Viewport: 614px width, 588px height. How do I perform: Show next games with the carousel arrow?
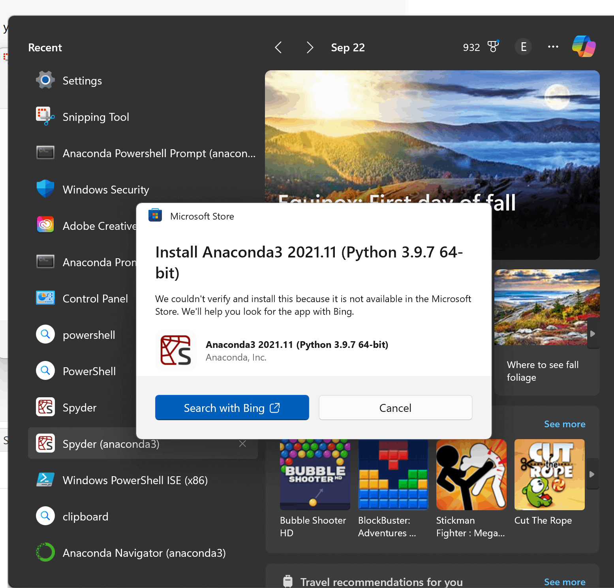592,474
